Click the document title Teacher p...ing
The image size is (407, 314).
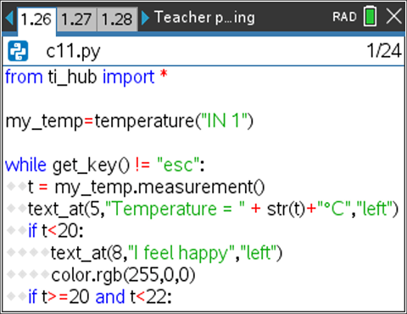(204, 18)
